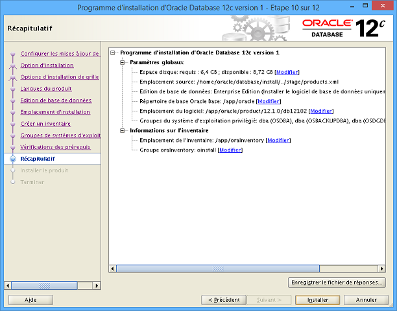Select the current Récapitulatif step

(38, 159)
